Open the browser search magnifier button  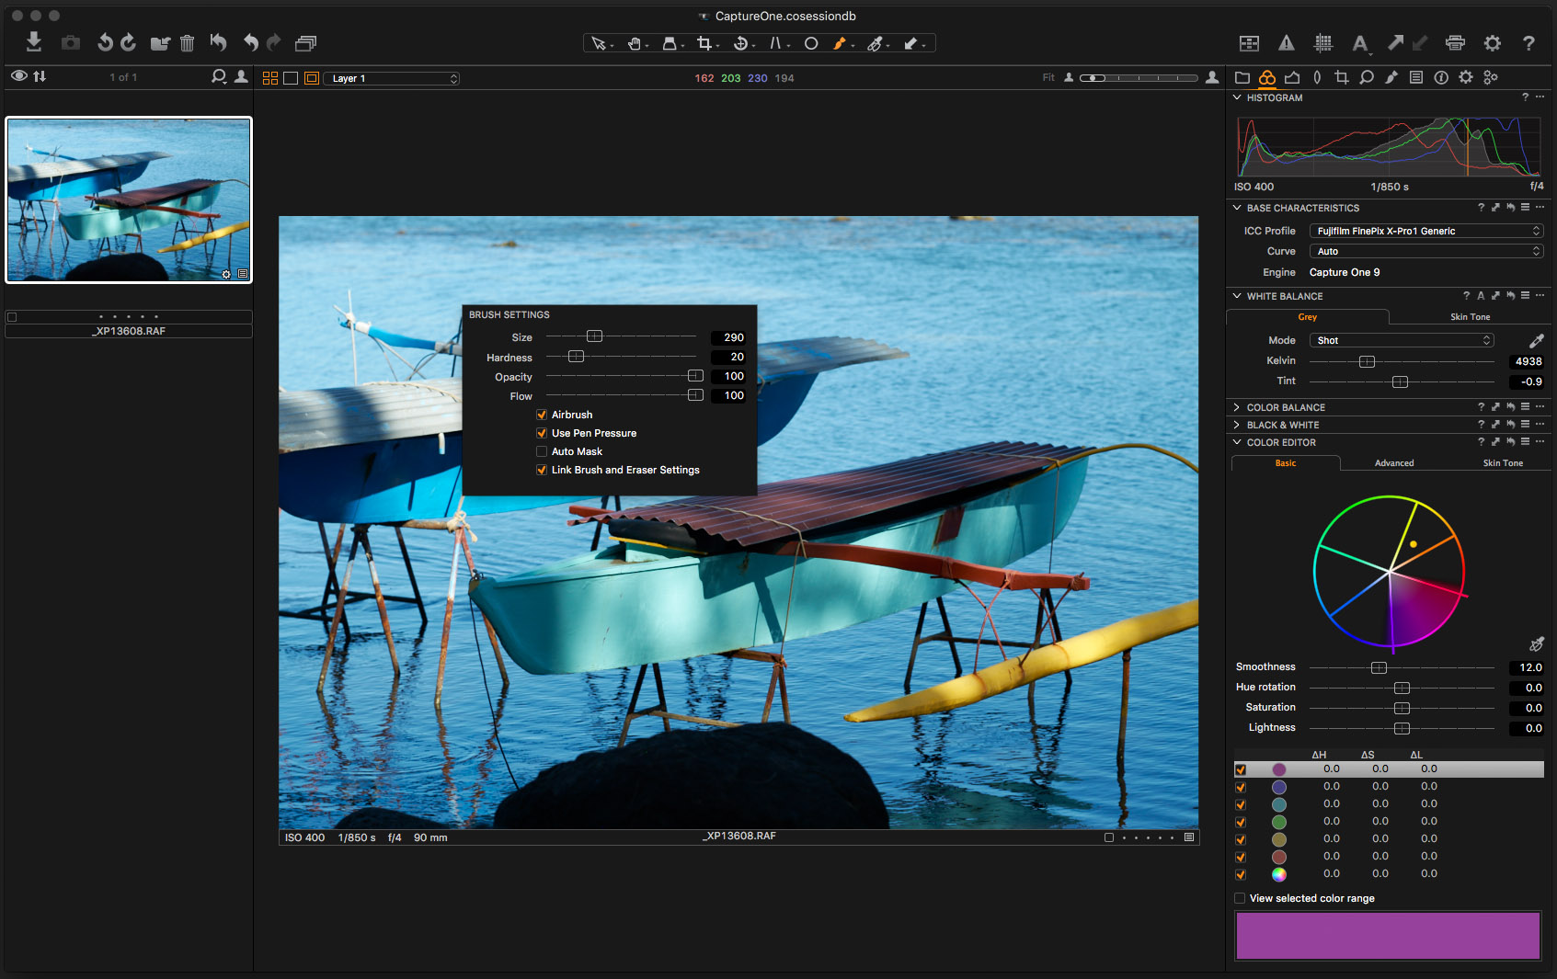219,77
